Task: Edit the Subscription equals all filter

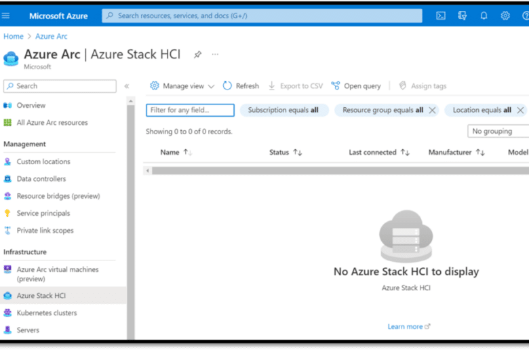Action: coord(284,110)
